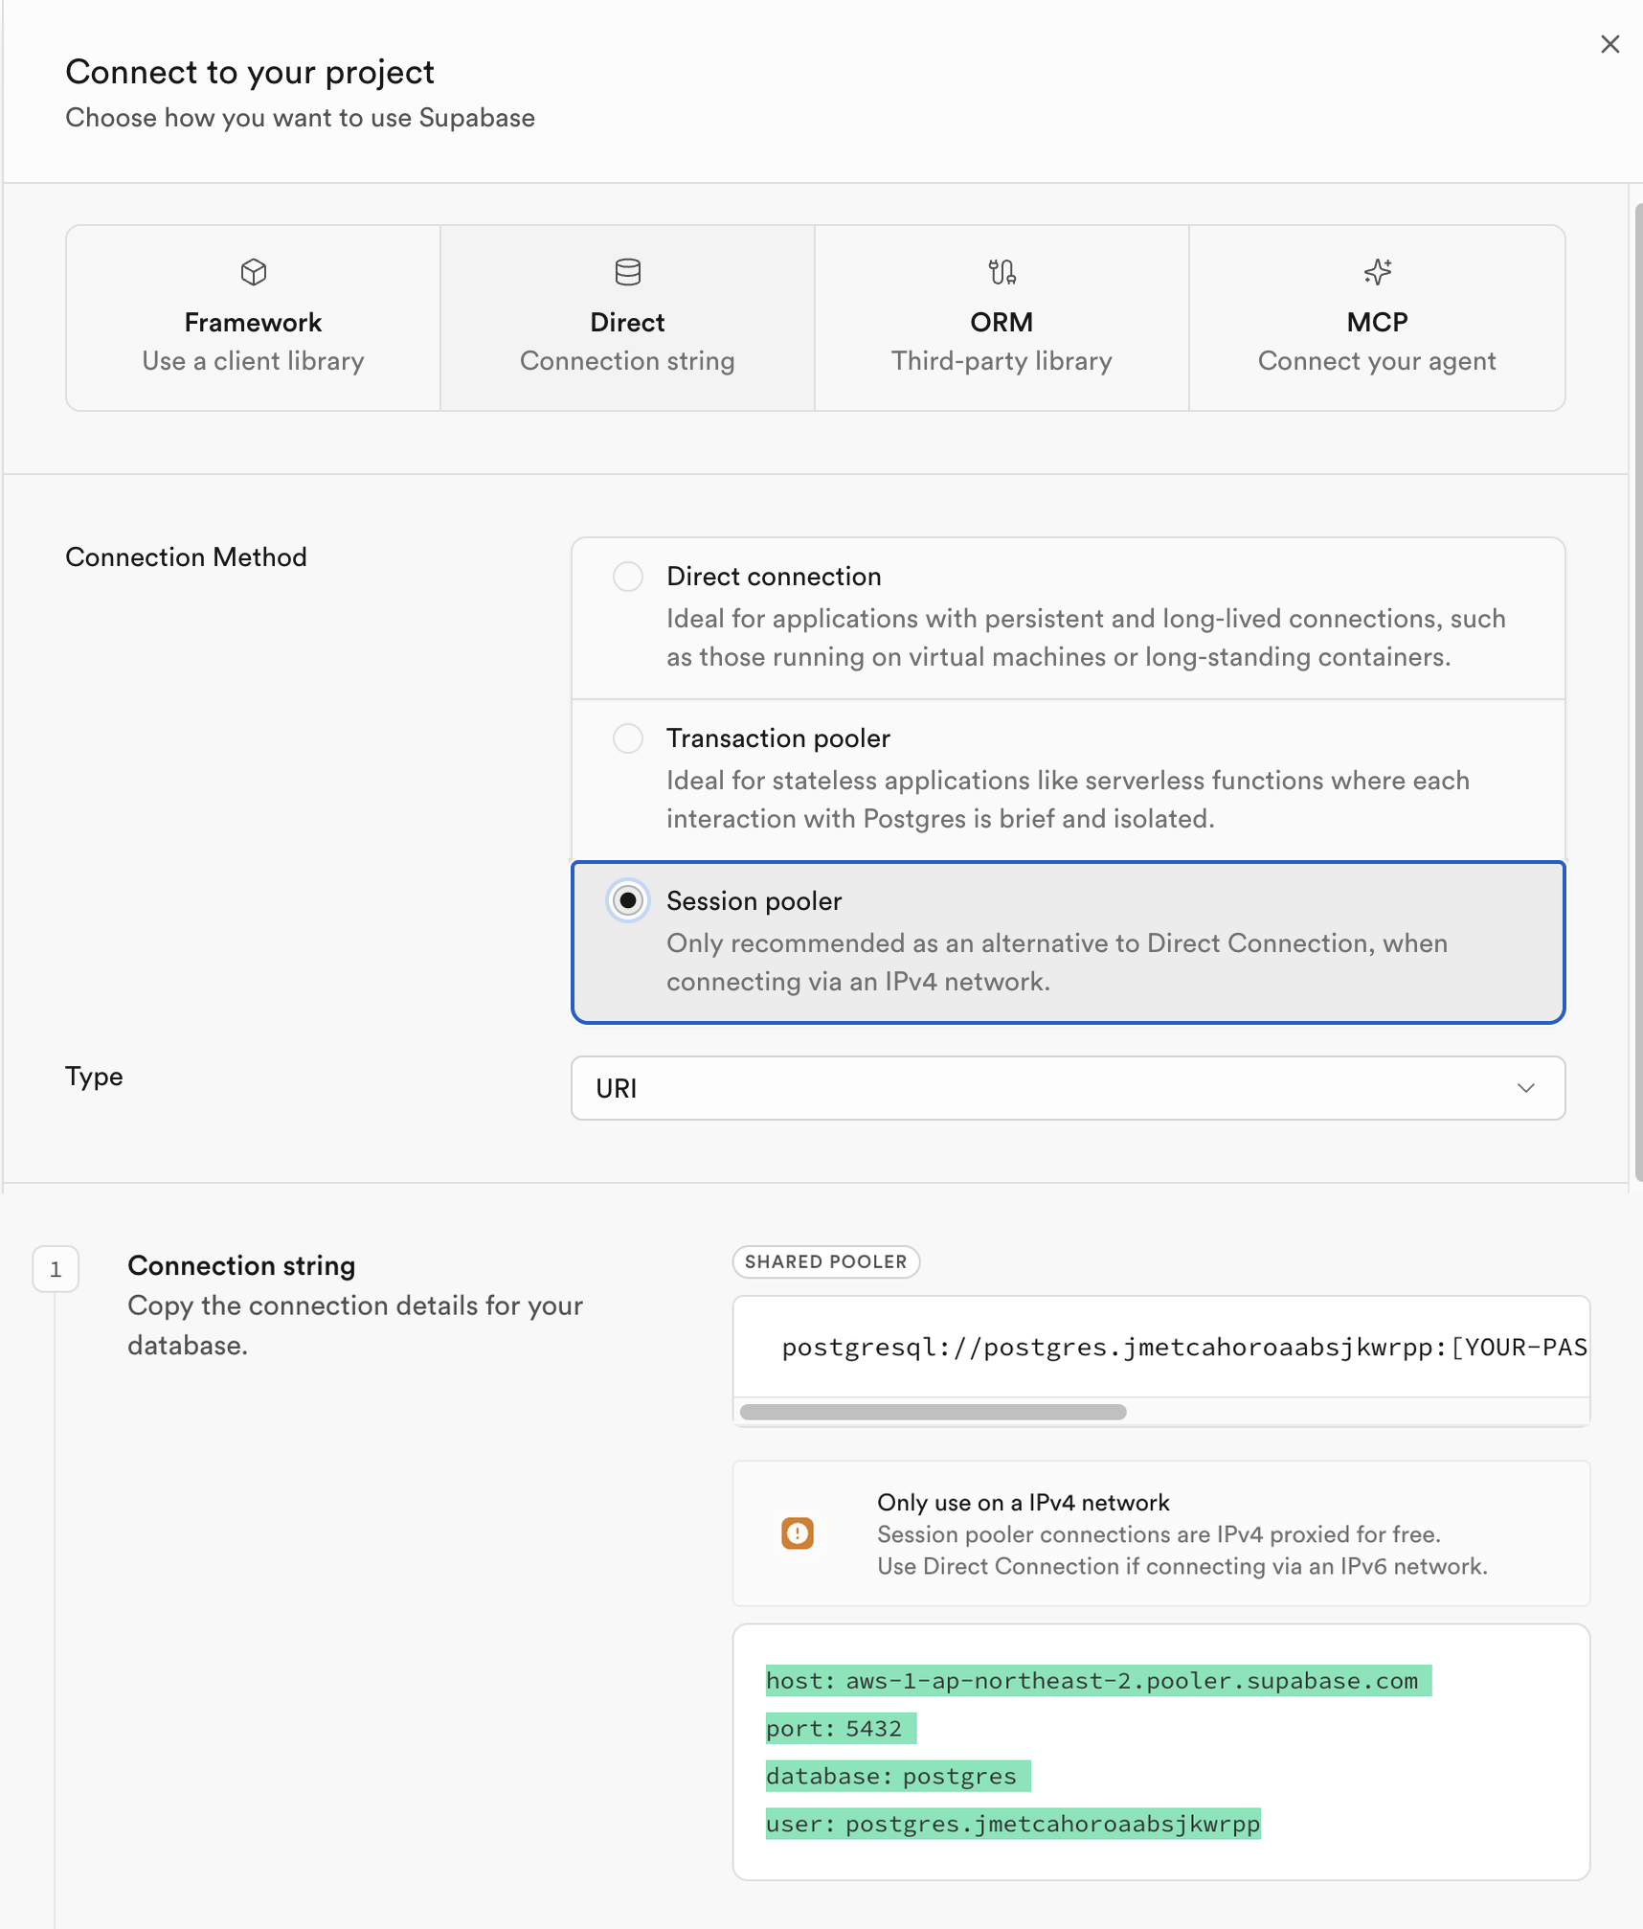Click the Choose how you want to use Supabase subtitle
Viewport: 1643px width, 1929px height.
click(x=300, y=118)
